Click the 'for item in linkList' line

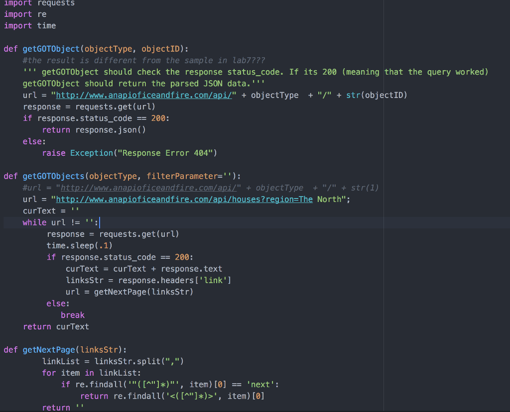[x=92, y=373]
